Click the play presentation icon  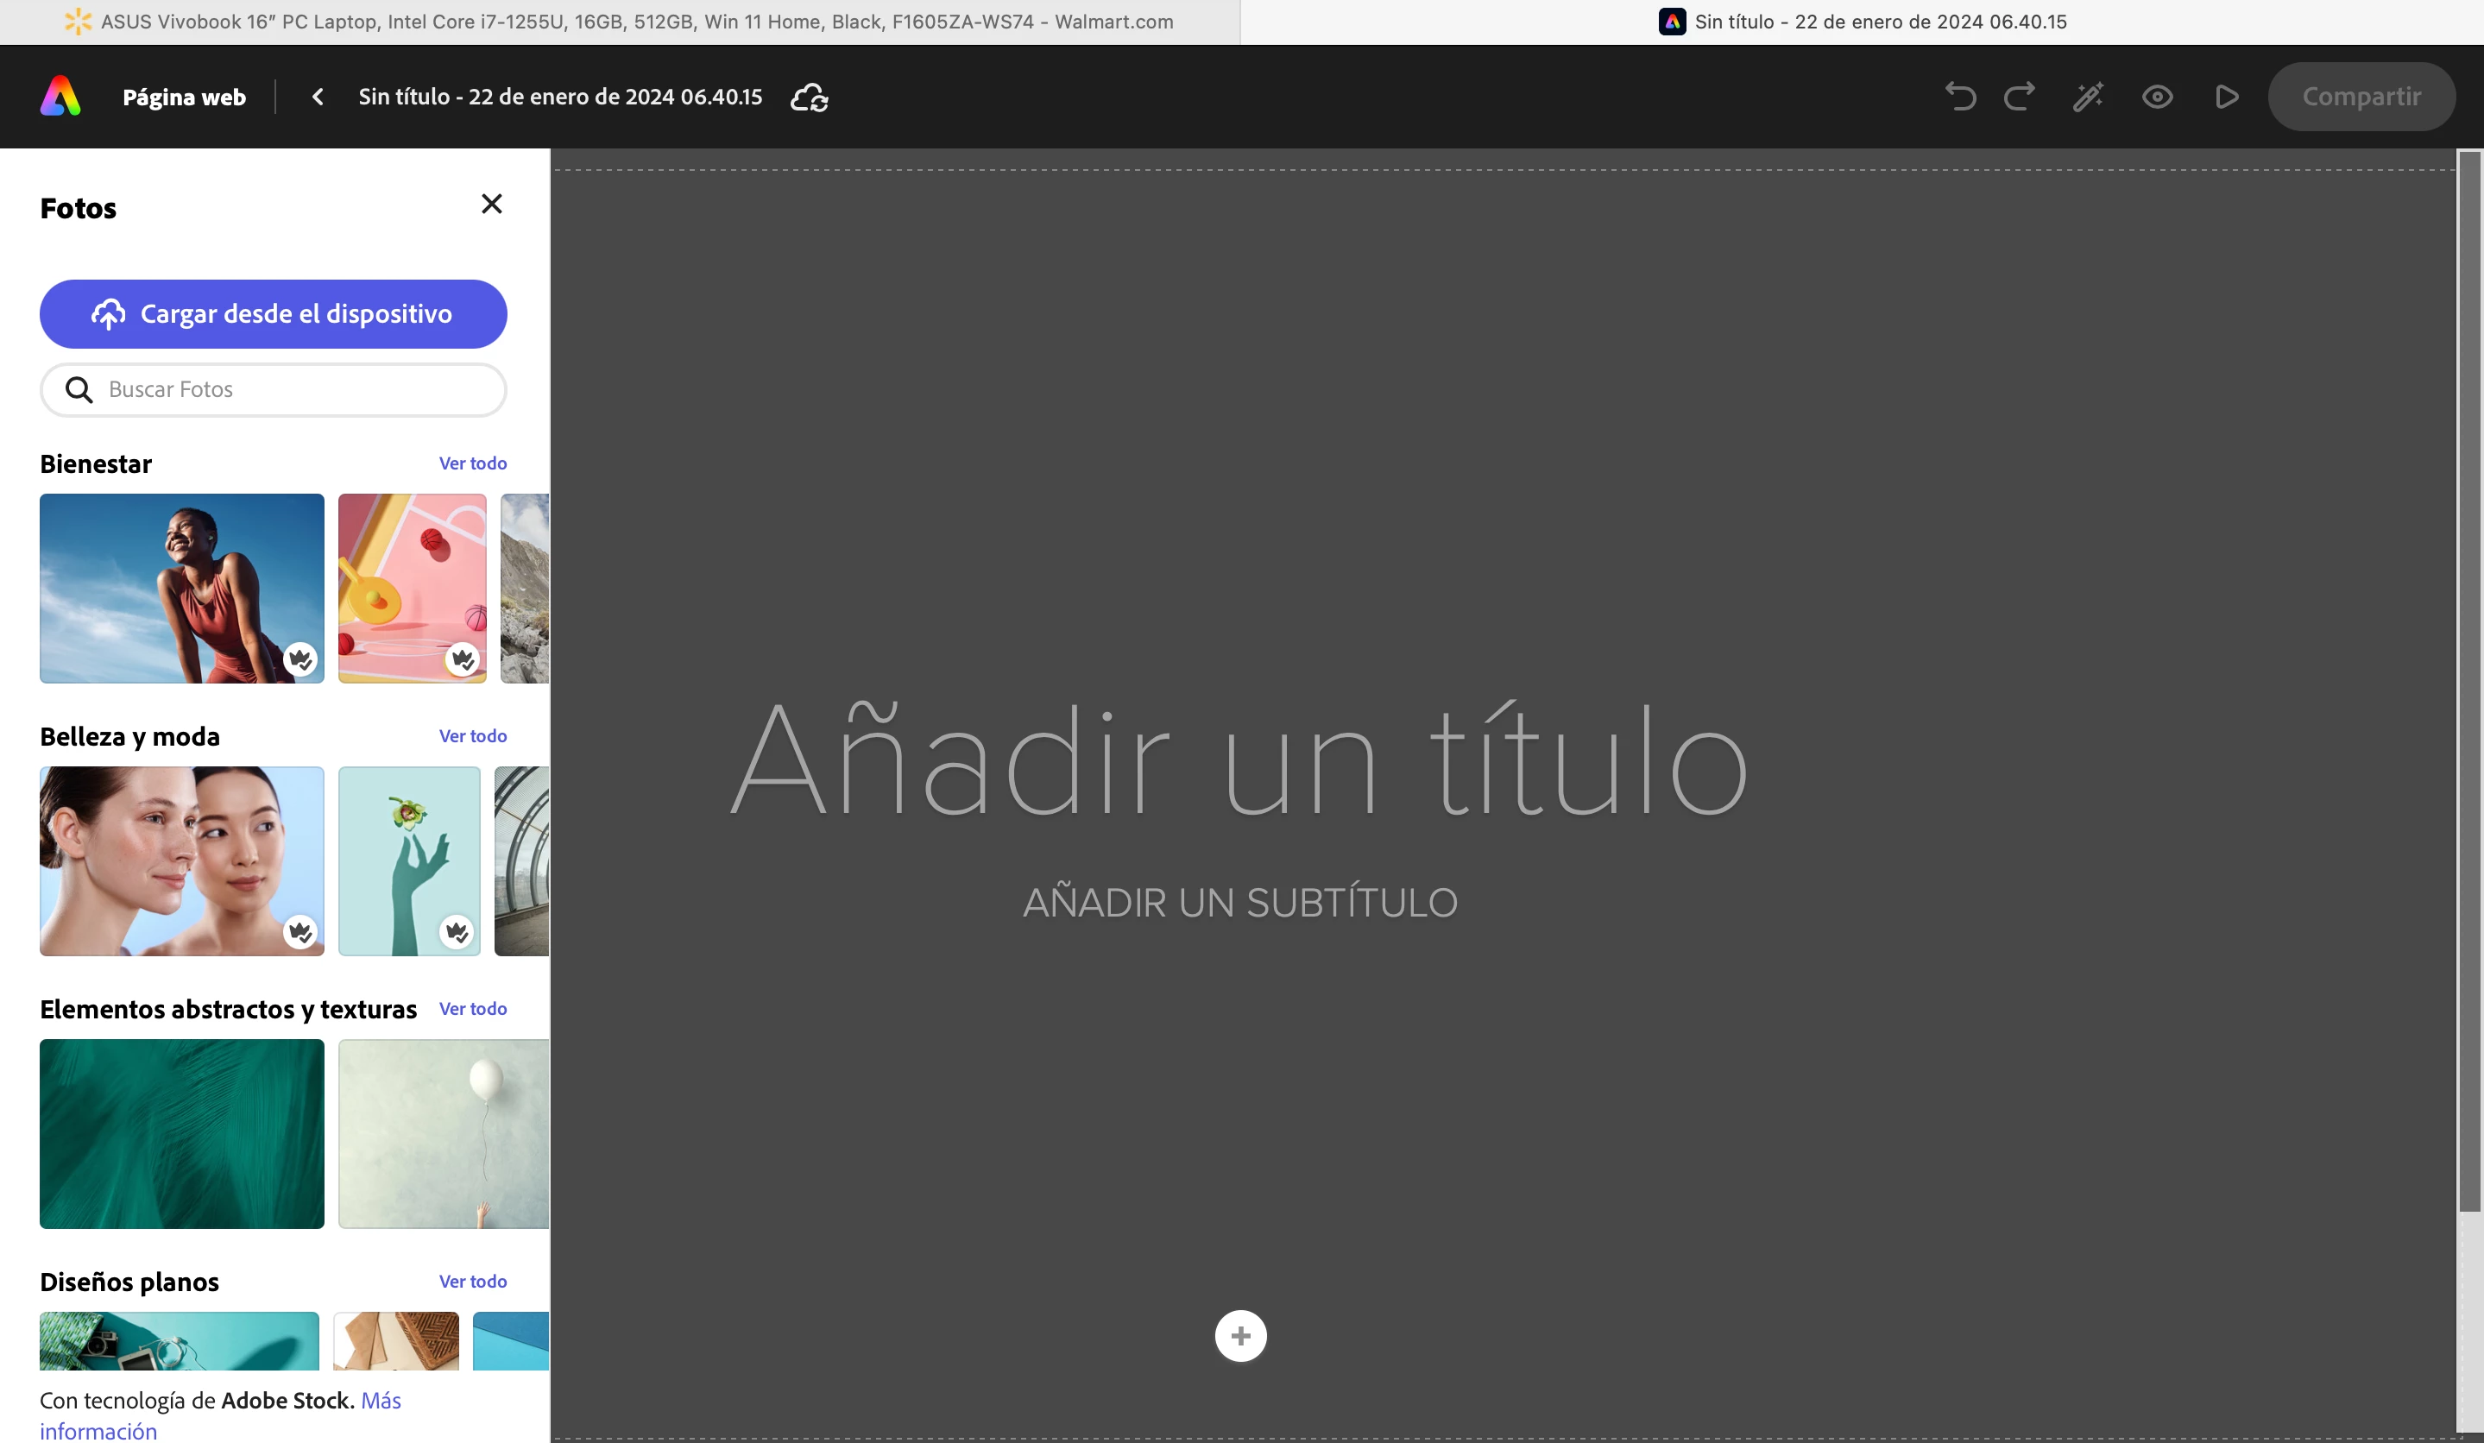[x=2226, y=97]
